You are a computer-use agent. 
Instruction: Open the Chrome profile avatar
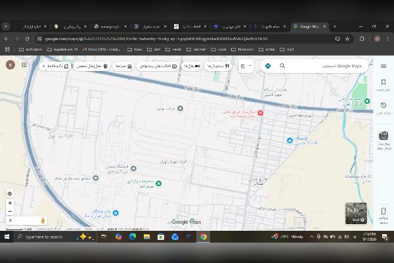[x=377, y=39]
